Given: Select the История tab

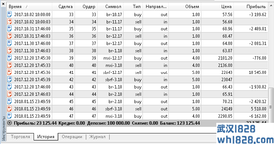Looking at the screenshot, I should tap(46, 137).
